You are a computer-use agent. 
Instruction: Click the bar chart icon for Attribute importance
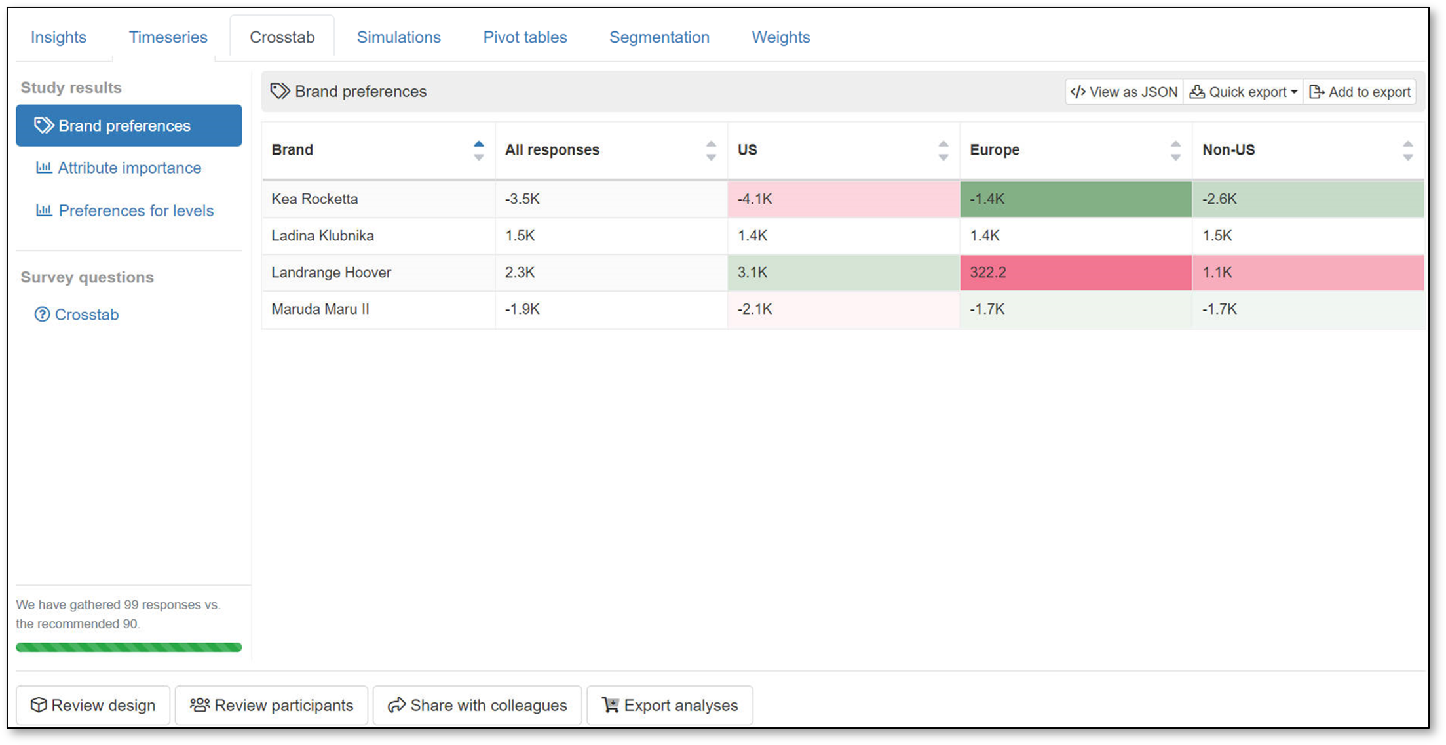click(x=44, y=168)
